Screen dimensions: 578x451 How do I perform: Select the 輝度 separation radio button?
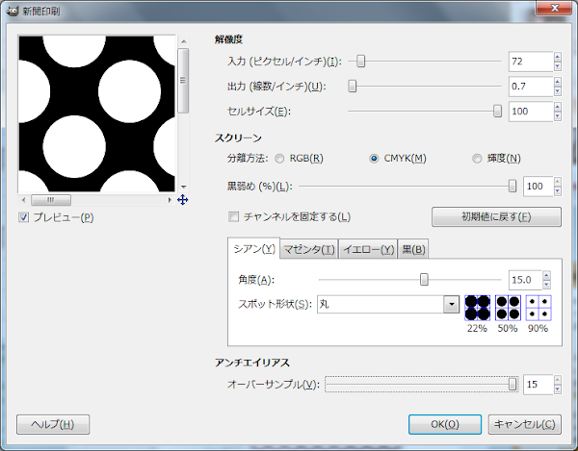pyautogui.click(x=477, y=159)
